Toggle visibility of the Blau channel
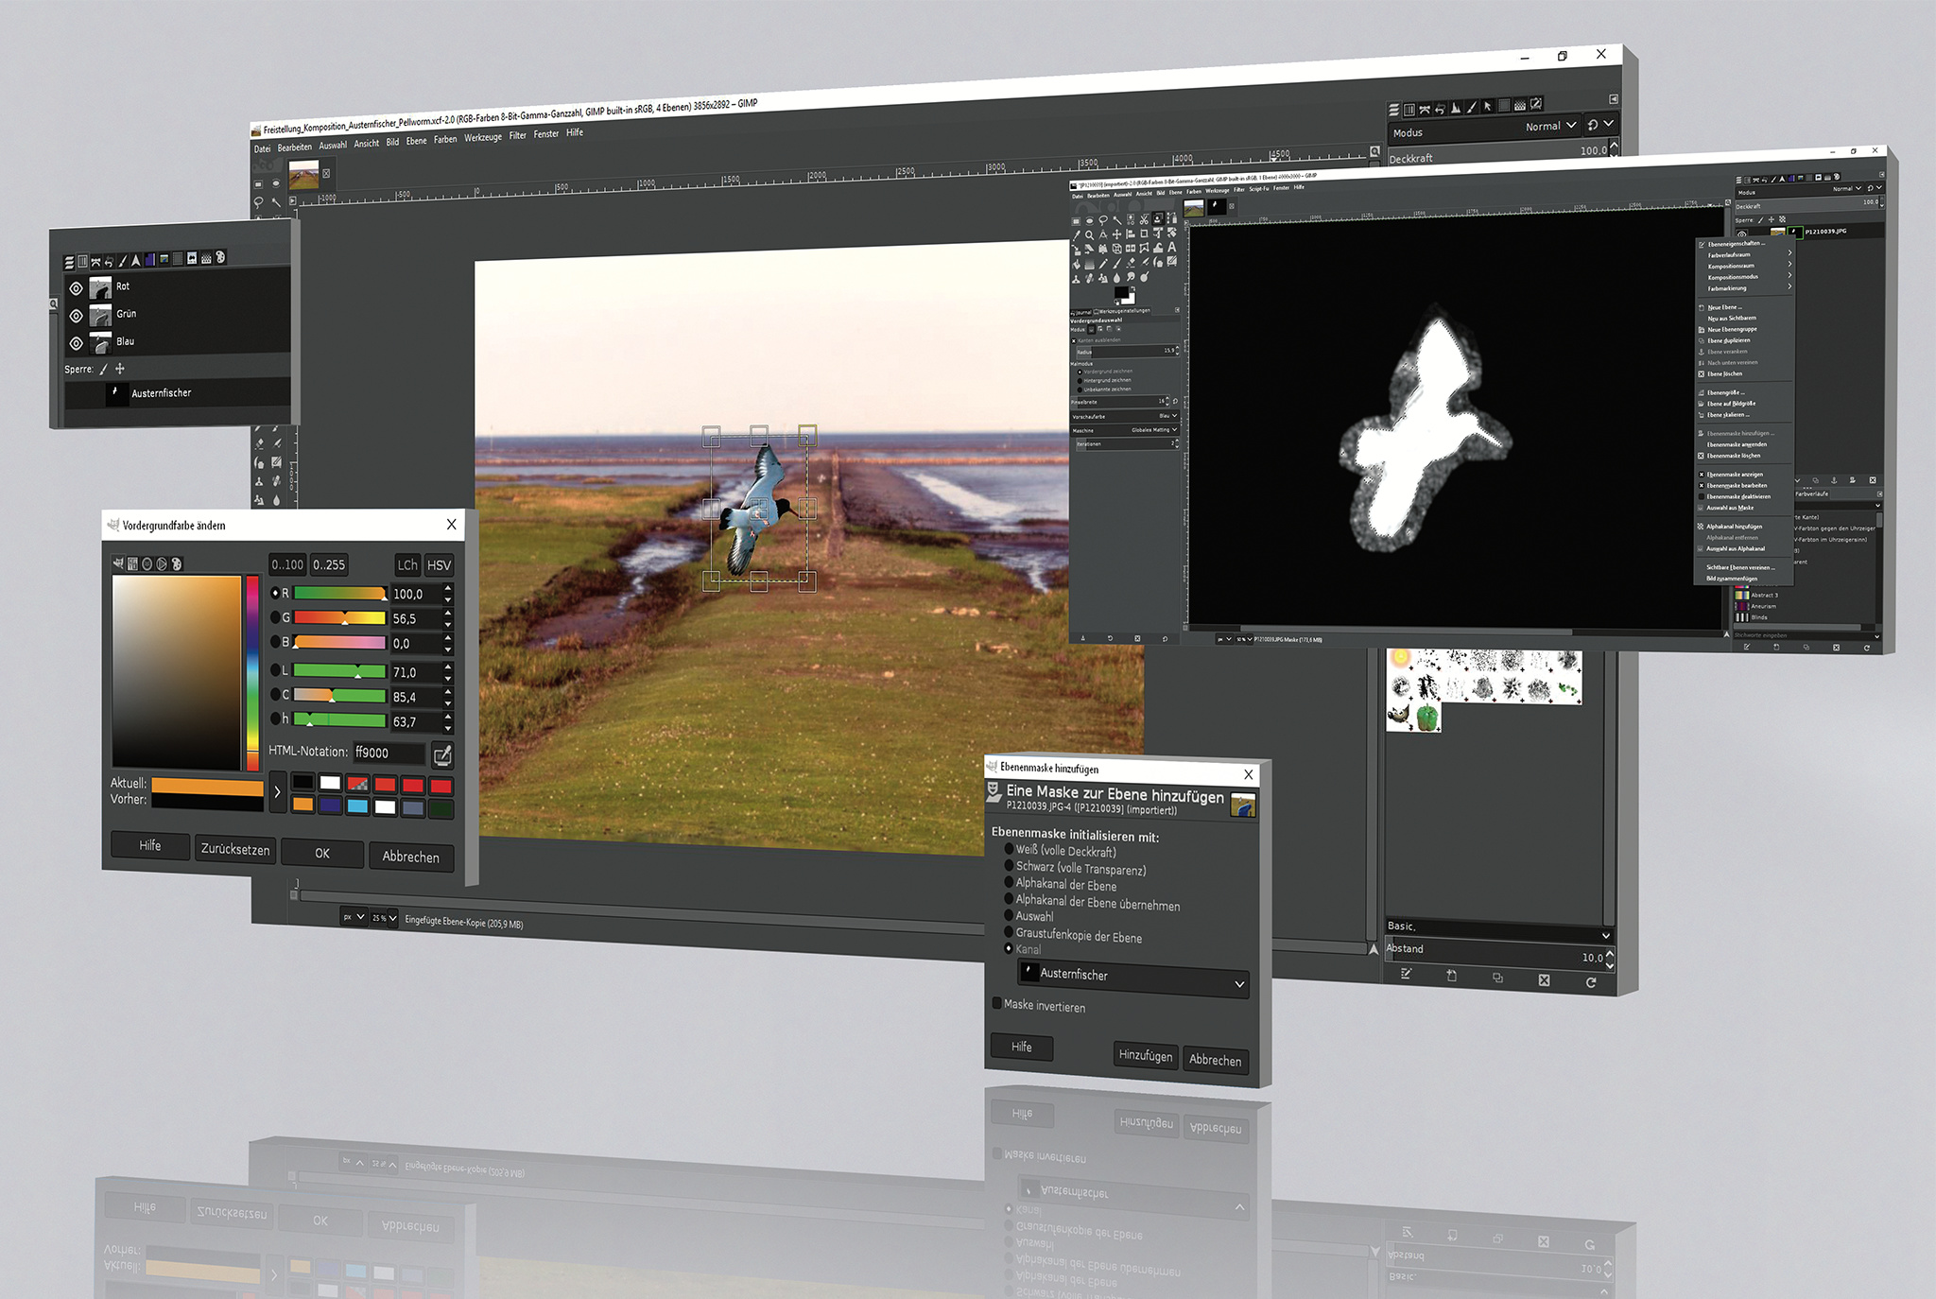This screenshot has height=1299, width=1936. [x=77, y=343]
